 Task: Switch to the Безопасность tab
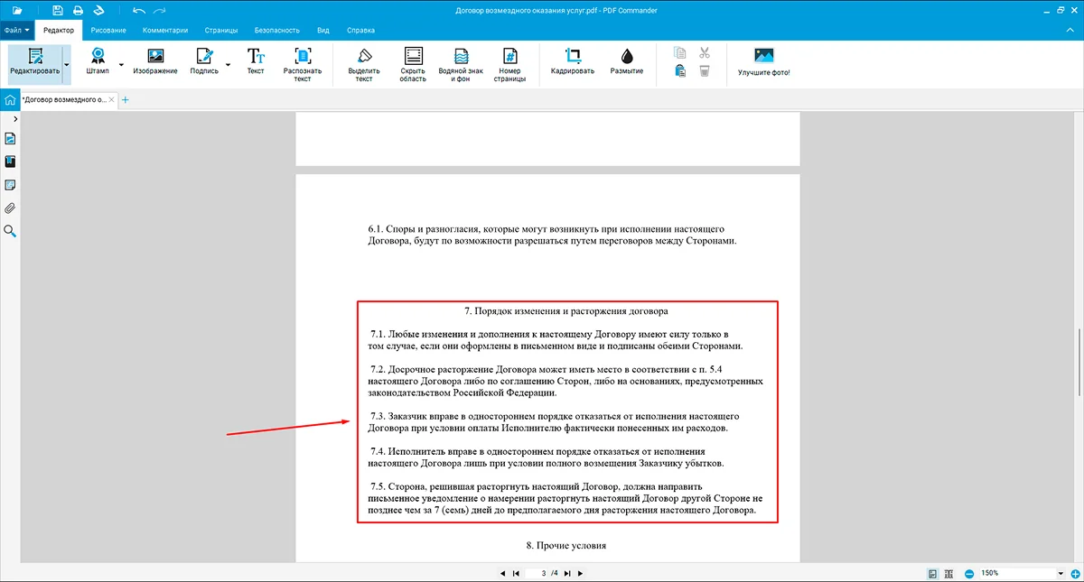(276, 30)
